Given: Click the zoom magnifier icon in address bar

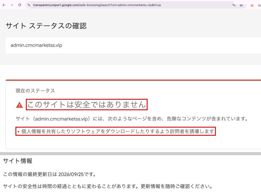Looking at the screenshot, I should click(234, 5).
